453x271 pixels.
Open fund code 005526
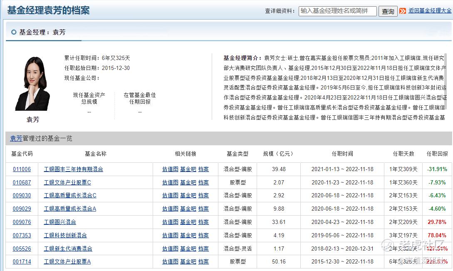[22, 249]
